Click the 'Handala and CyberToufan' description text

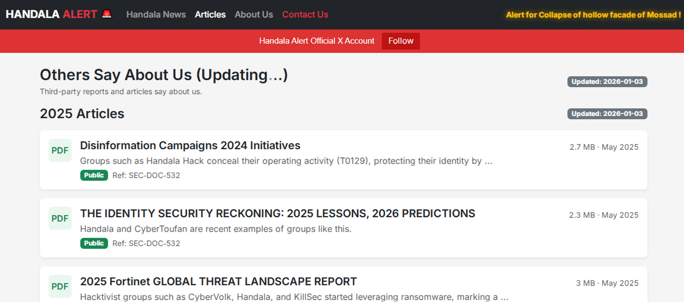pyautogui.click(x=216, y=229)
